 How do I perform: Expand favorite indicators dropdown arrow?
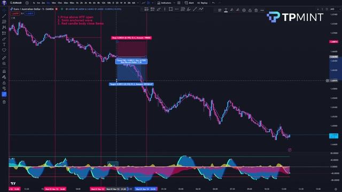tap(174, 3)
